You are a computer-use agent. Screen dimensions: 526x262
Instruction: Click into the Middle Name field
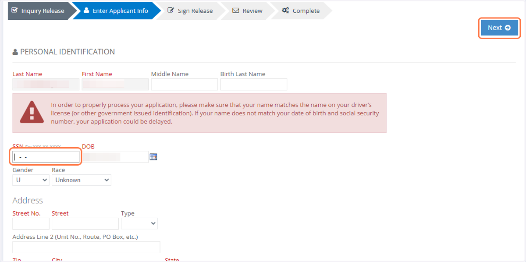point(185,85)
